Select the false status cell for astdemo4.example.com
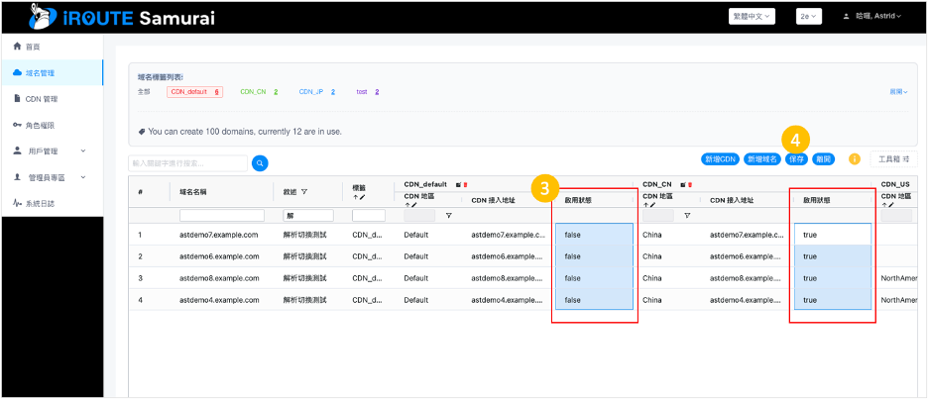Image resolution: width=928 pixels, height=400 pixels. tap(594, 299)
